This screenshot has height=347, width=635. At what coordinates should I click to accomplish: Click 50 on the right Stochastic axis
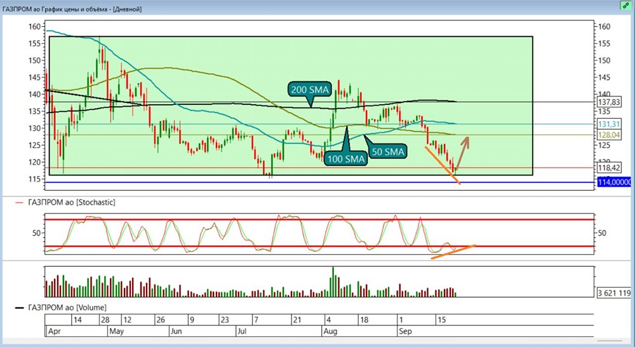point(602,233)
